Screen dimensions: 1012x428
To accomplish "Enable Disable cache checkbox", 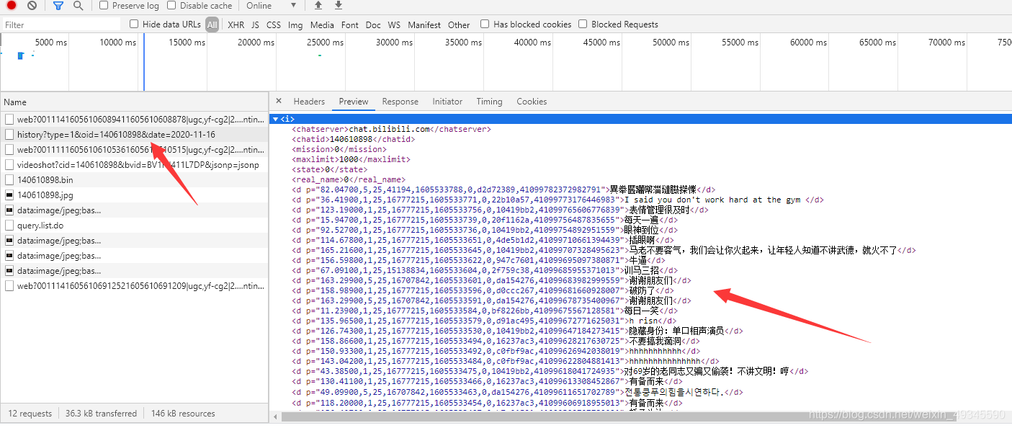I will click(171, 5).
